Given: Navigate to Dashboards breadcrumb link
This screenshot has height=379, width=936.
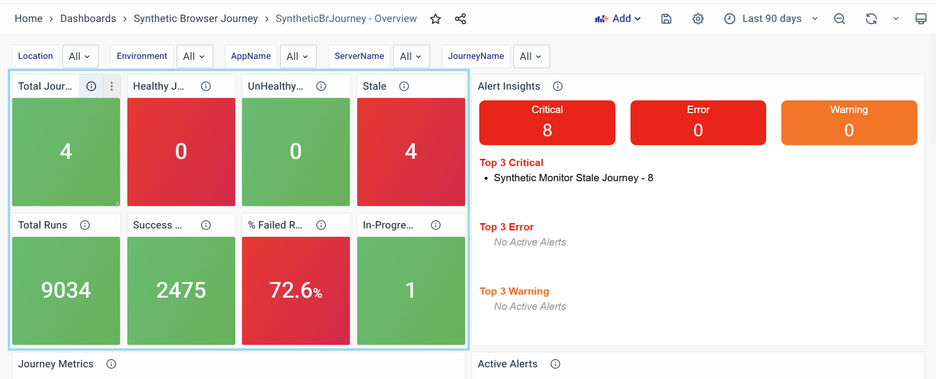Looking at the screenshot, I should coord(88,19).
